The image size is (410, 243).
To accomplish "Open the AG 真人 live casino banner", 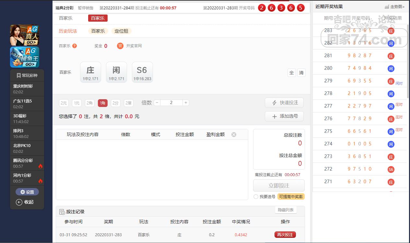I will [25, 35].
